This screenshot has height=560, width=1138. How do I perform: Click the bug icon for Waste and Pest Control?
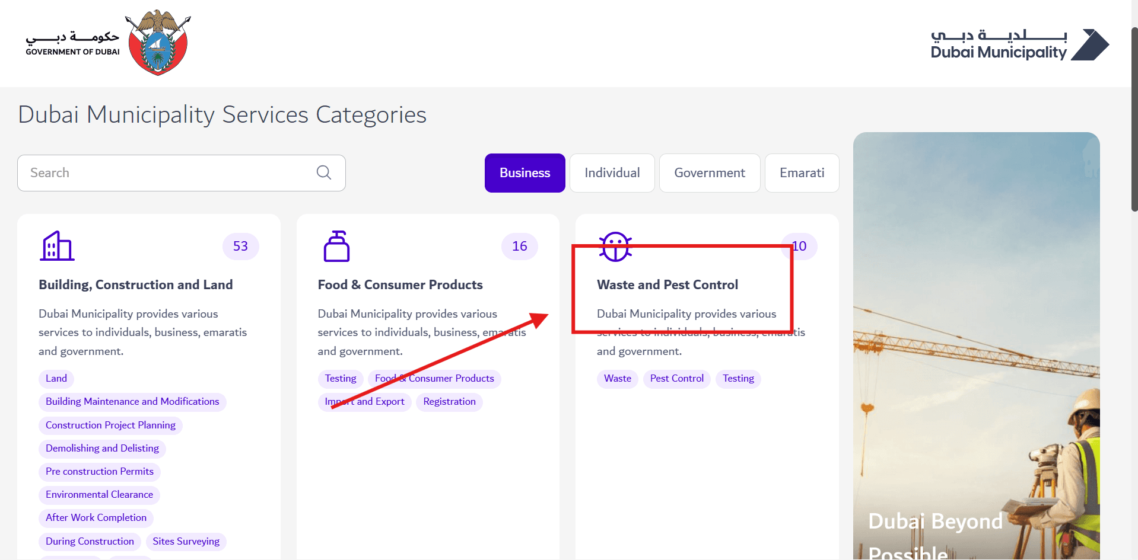615,246
